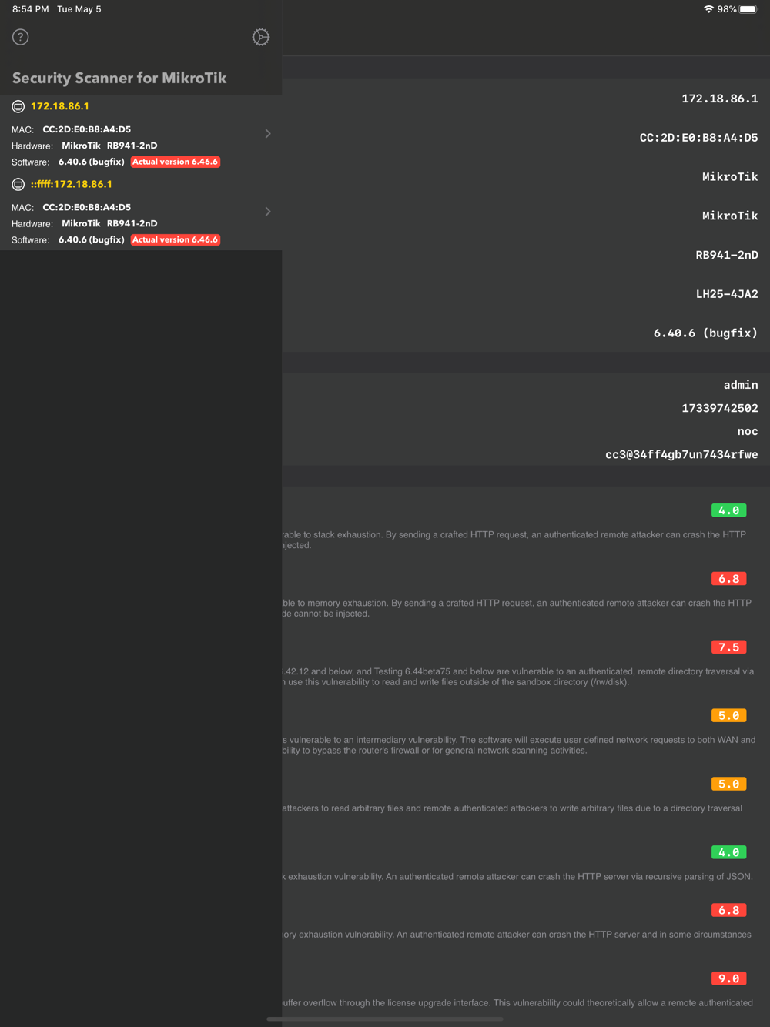Tap the 8:54 PM clock in status bar

31,9
